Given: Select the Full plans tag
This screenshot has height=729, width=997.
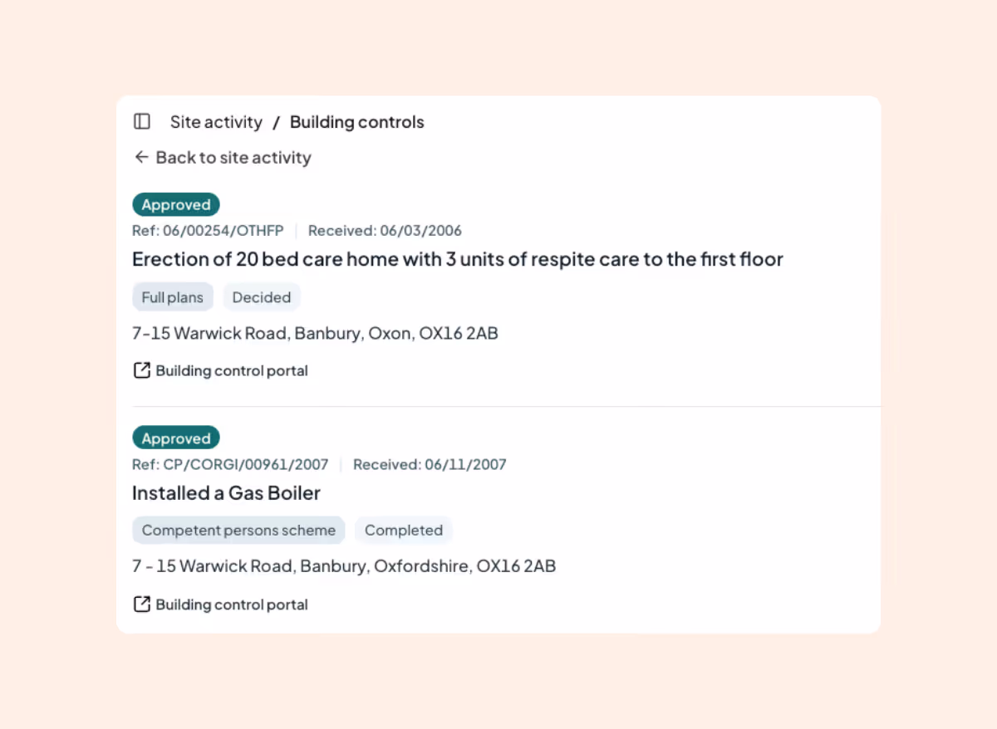Looking at the screenshot, I should (172, 296).
